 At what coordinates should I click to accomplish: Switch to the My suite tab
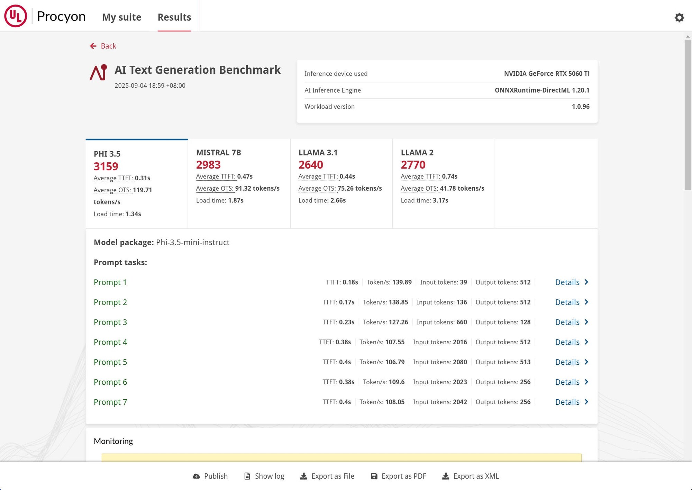coord(121,17)
